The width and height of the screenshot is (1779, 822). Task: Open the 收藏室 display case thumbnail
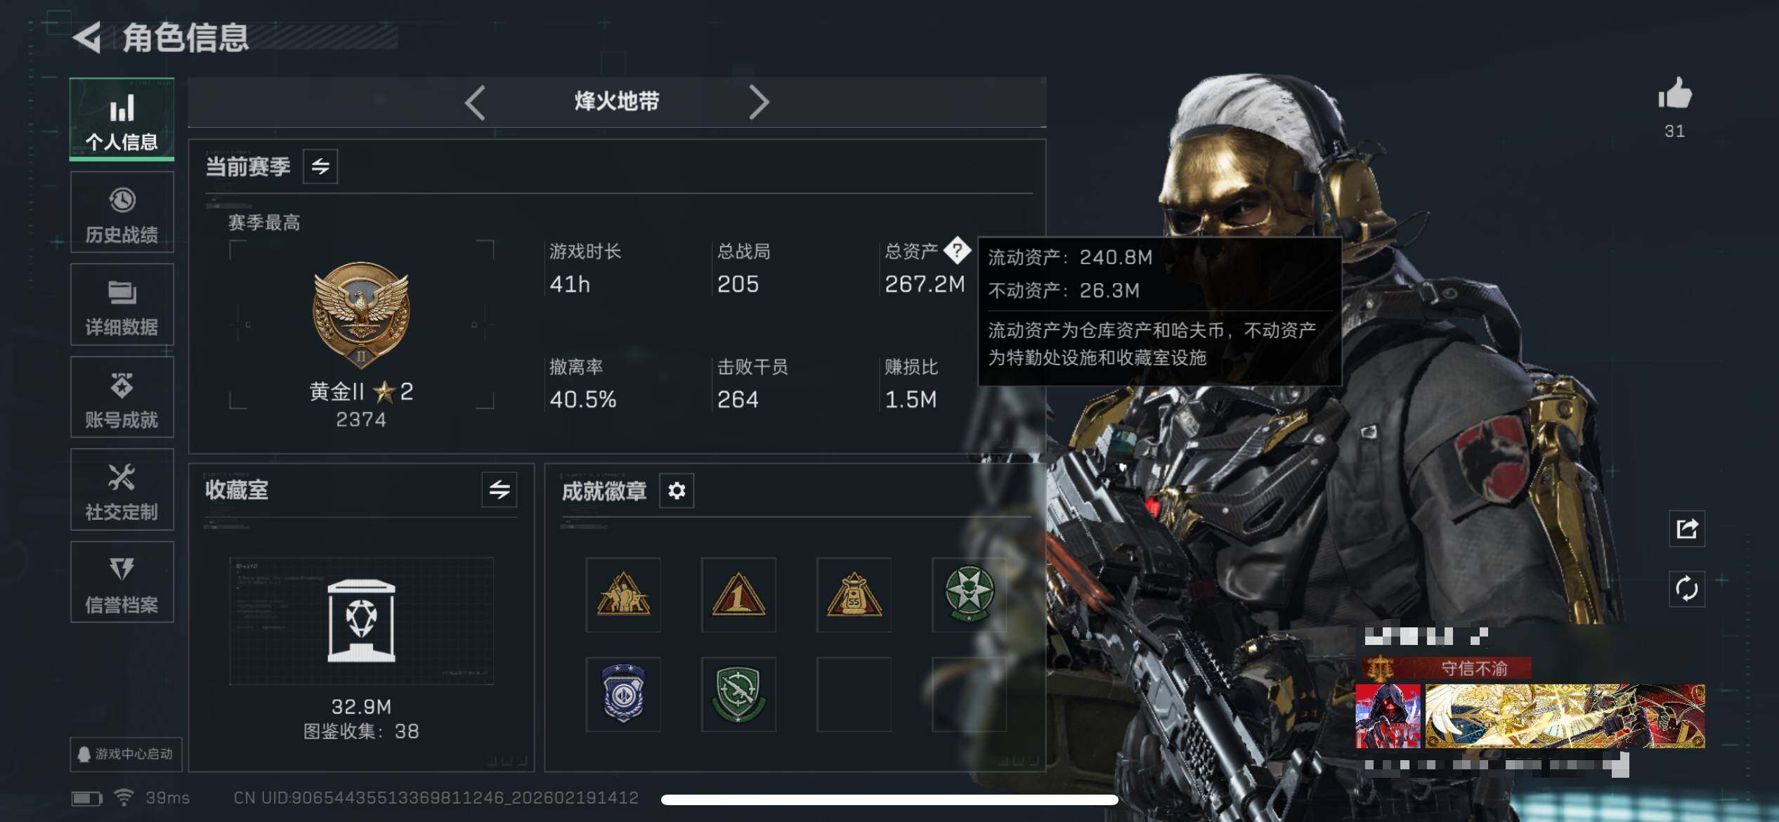pos(361,621)
